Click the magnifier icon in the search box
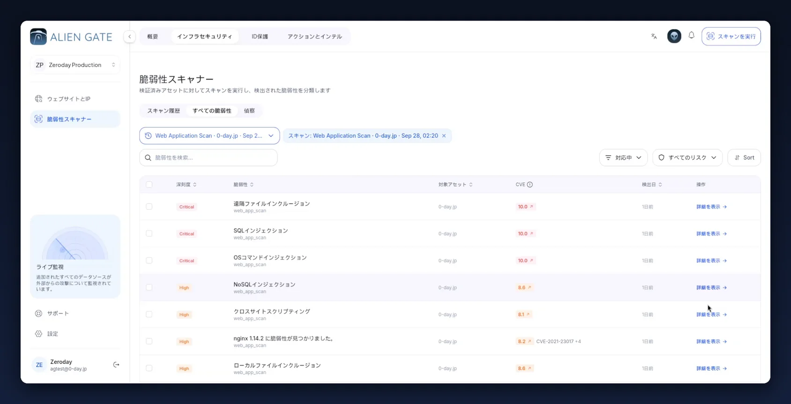This screenshot has width=791, height=404. coord(148,158)
